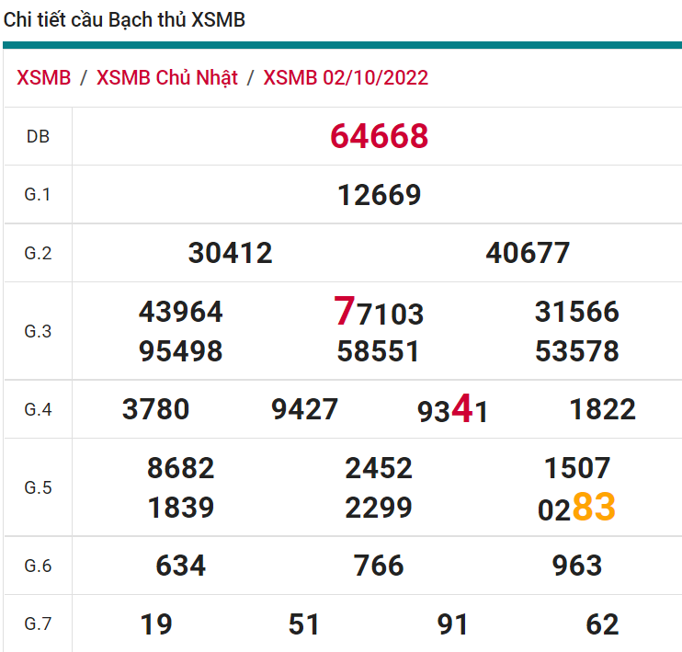Click G.4 number 9341 with red 4
This screenshot has width=682, height=652.
(452, 410)
